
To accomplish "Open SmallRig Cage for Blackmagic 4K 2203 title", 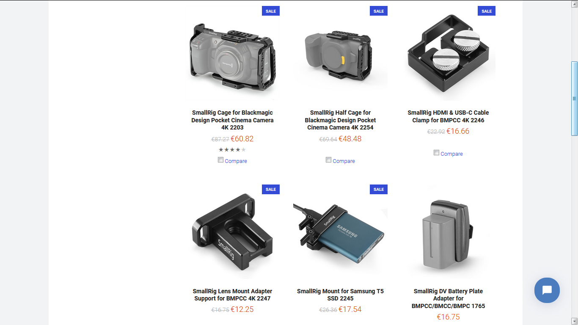I will pyautogui.click(x=232, y=120).
